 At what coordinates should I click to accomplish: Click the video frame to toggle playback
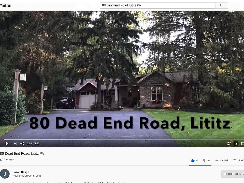pyautogui.click(x=122, y=75)
